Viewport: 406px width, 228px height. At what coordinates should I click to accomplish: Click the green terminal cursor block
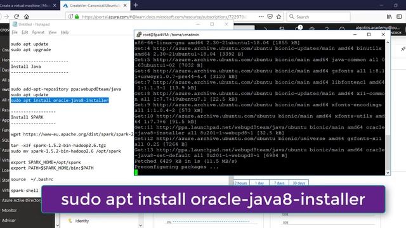pyautogui.click(x=136, y=172)
